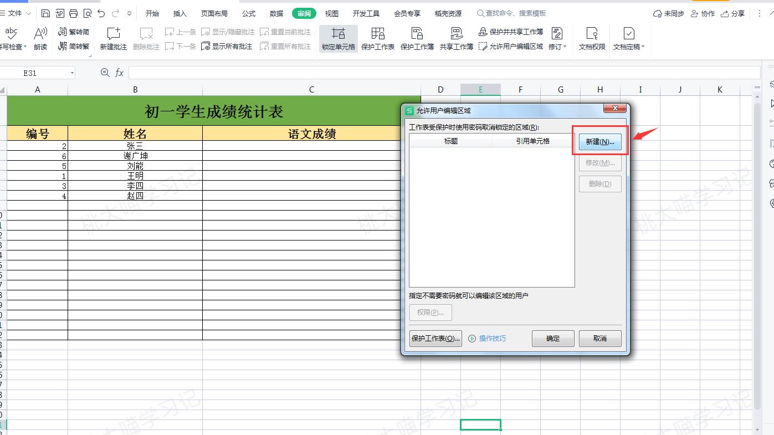Viewport: 774px width, 435px height.
Task: Open the 操作技巧 tips link
Action: click(488, 338)
